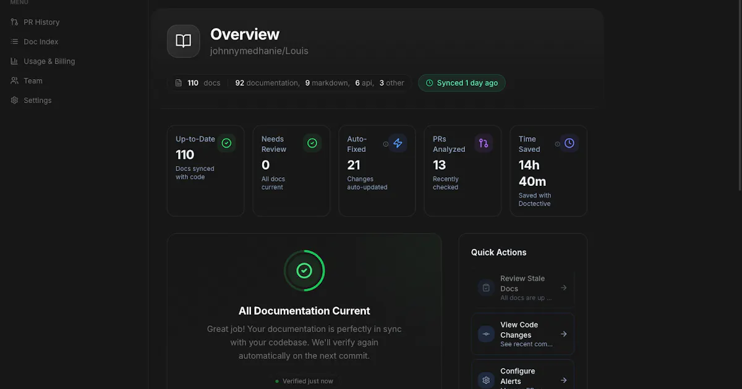Click Review Stale Docs quick action
Viewport: 742px width, 389px height.
(x=523, y=288)
